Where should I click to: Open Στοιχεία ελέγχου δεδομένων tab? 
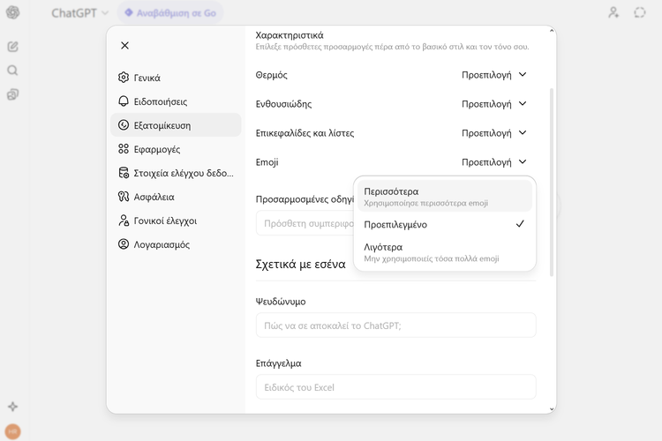pos(175,173)
